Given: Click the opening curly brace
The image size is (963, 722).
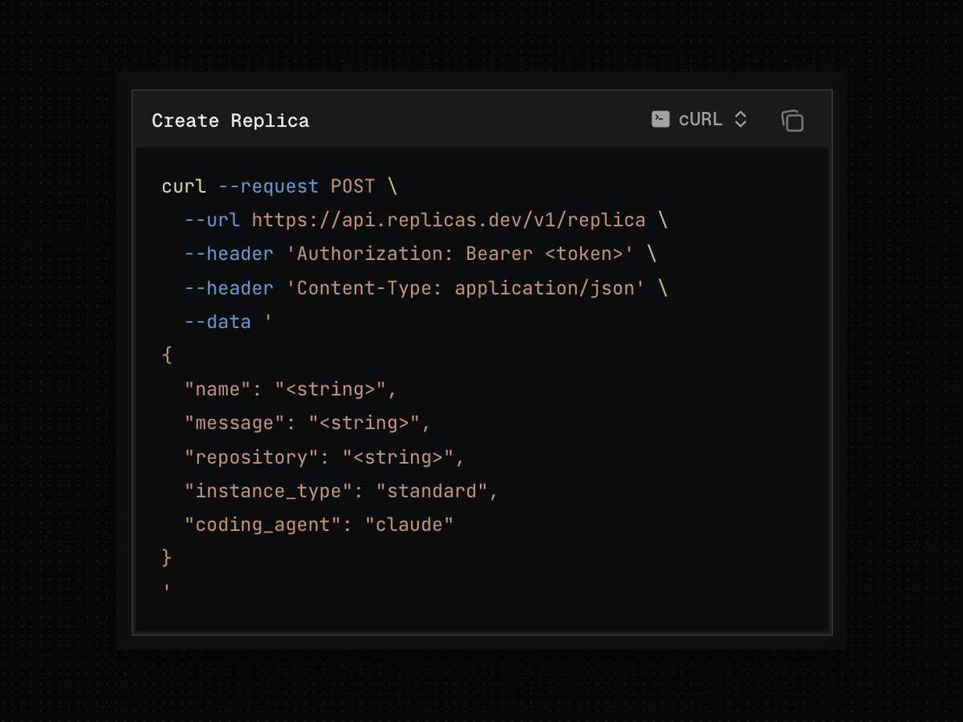Looking at the screenshot, I should [x=167, y=355].
